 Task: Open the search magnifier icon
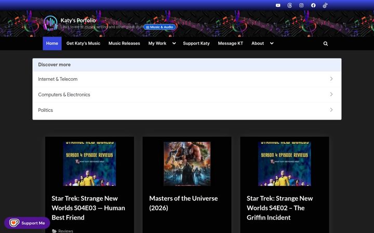(325, 43)
